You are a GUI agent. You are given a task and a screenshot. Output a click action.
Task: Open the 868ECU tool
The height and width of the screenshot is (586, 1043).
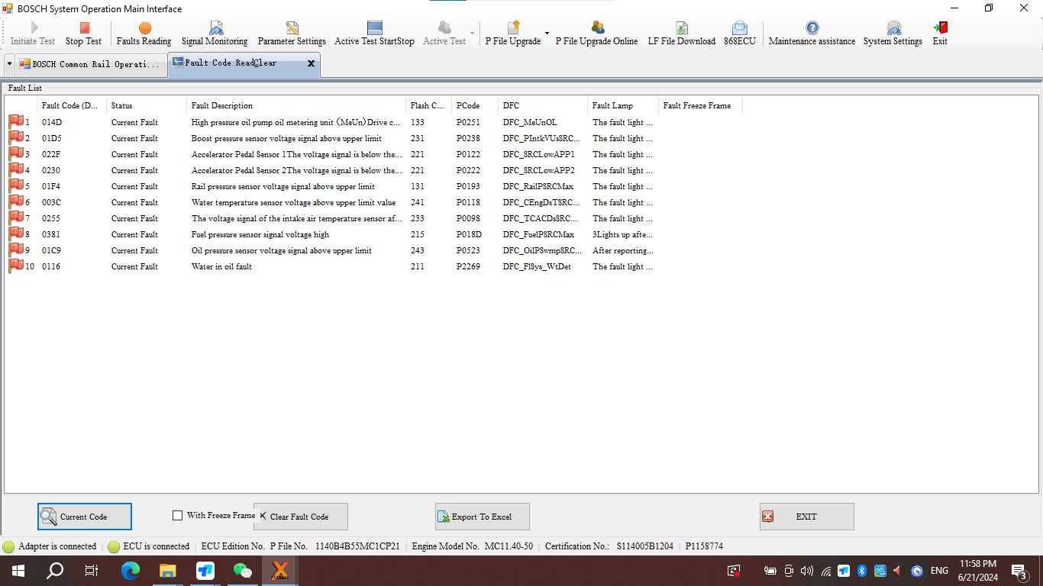coord(739,34)
